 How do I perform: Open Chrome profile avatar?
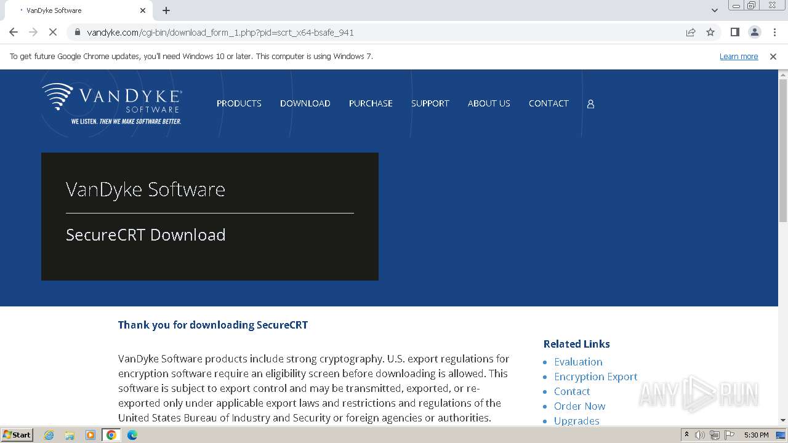[x=754, y=32]
